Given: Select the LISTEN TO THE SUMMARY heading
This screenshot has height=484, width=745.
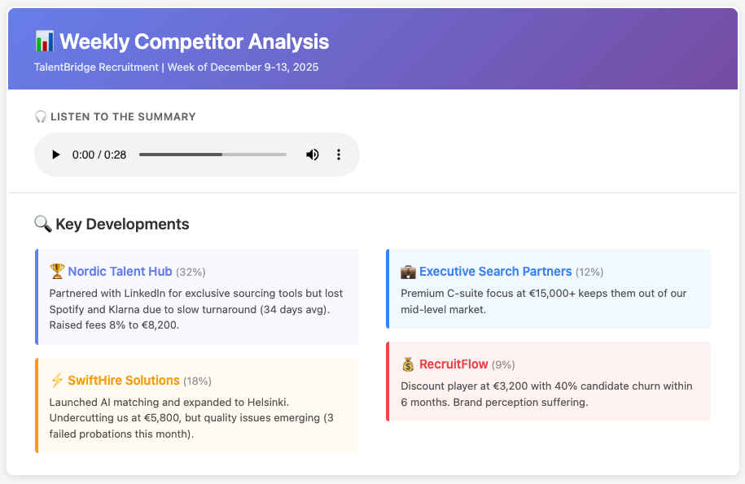Looking at the screenshot, I should pos(123,116).
